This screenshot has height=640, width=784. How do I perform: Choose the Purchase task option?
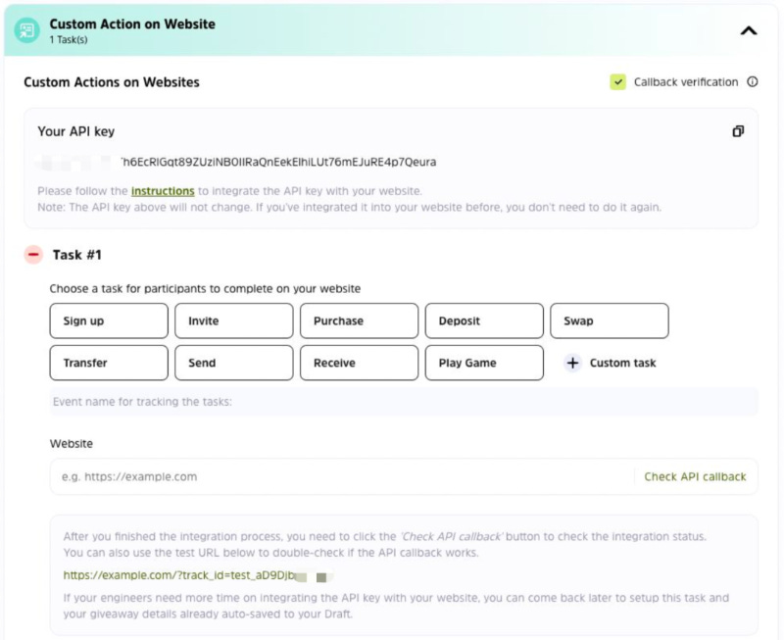359,321
